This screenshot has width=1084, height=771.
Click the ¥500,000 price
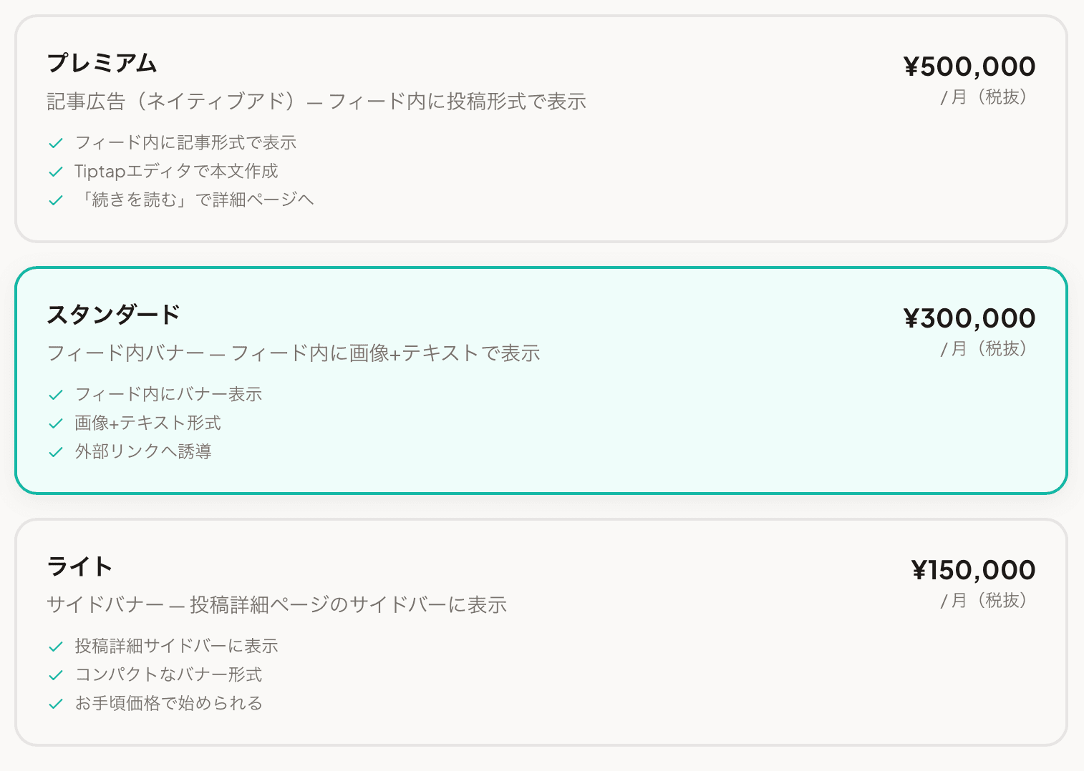point(969,67)
